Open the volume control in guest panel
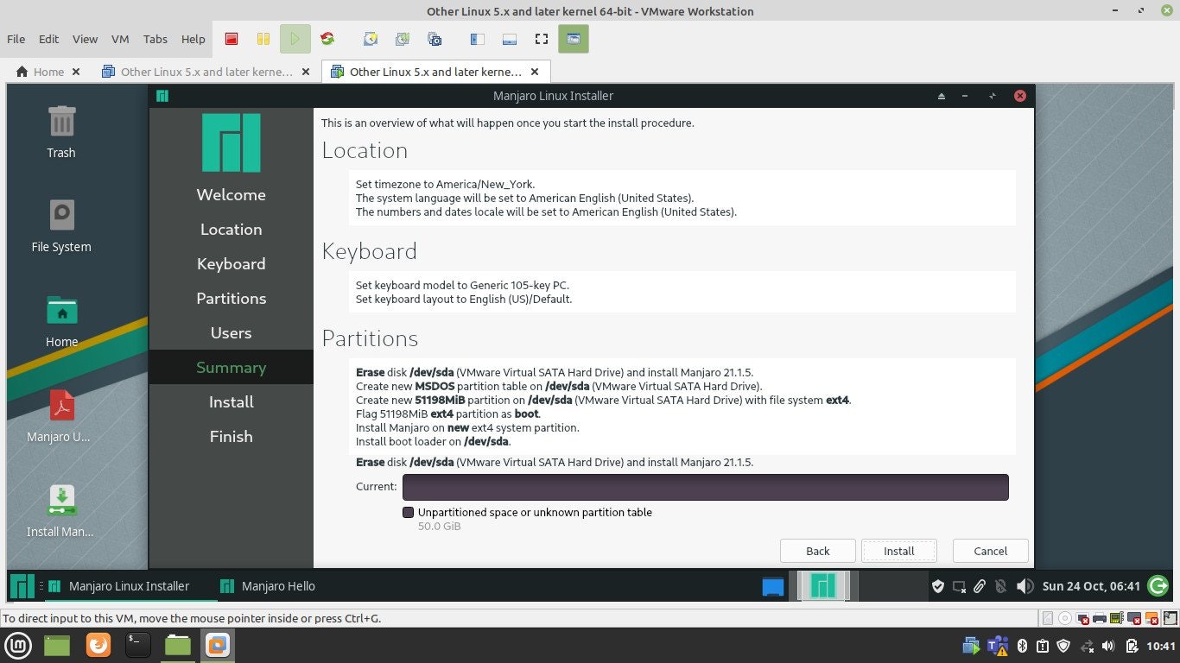 (1025, 586)
